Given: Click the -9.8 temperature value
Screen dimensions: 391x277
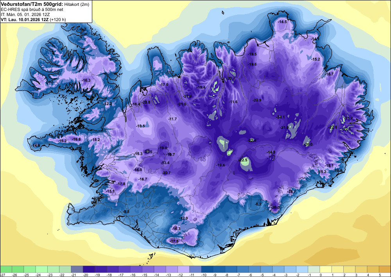Looking at the screenshot, I should (126, 211).
